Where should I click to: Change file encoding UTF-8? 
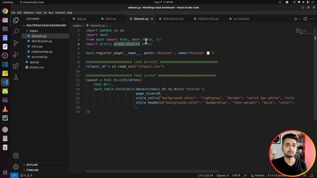[236, 175]
